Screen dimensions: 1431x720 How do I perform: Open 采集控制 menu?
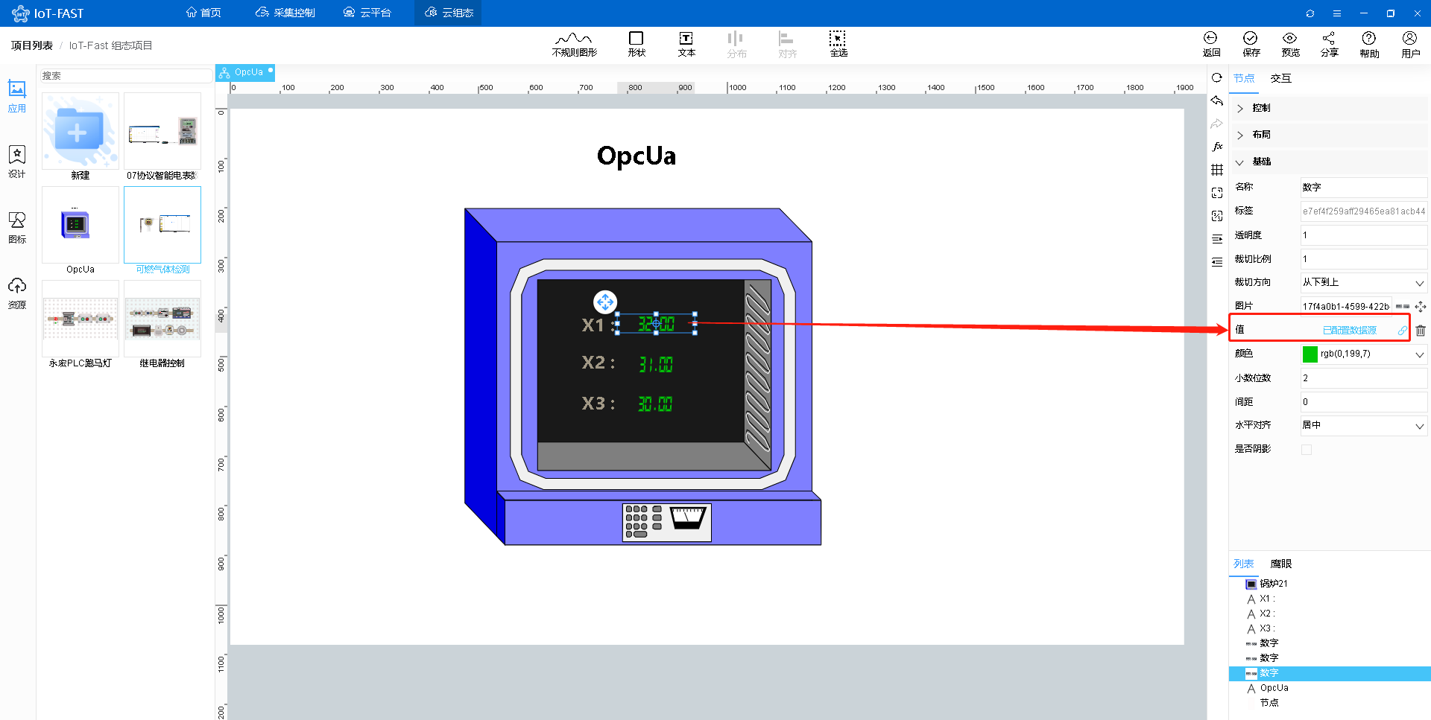pyautogui.click(x=285, y=13)
